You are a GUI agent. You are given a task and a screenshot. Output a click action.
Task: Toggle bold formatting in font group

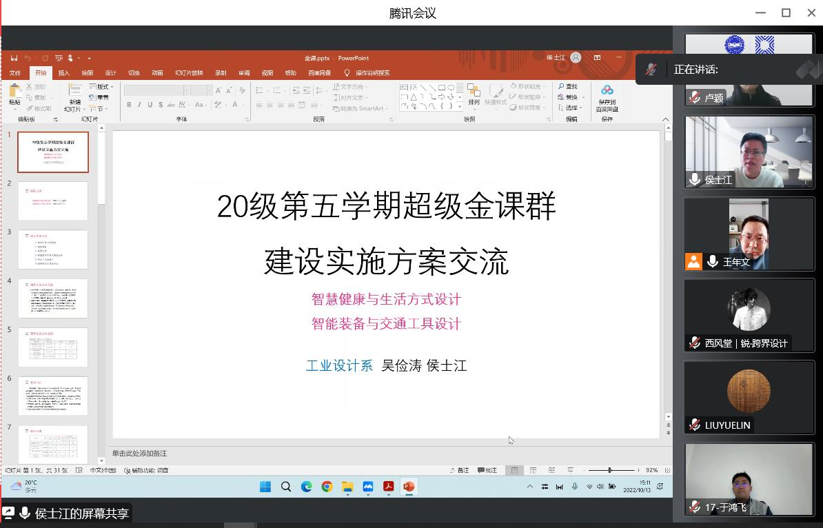pyautogui.click(x=129, y=105)
